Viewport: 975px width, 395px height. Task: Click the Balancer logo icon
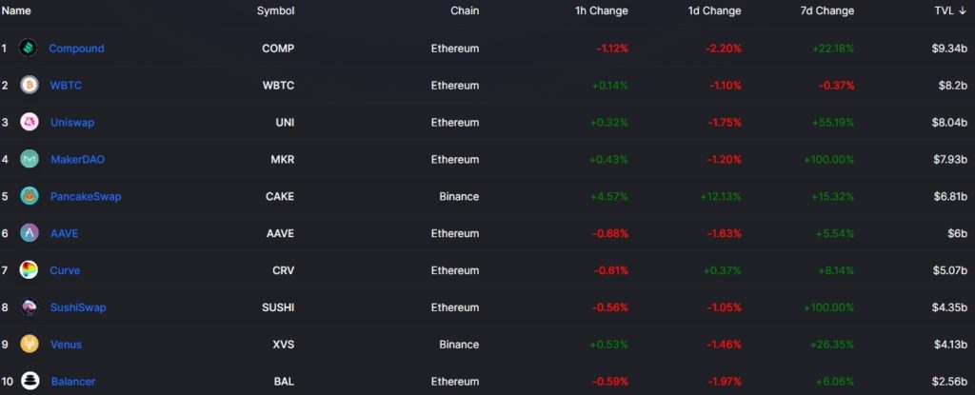coord(29,381)
